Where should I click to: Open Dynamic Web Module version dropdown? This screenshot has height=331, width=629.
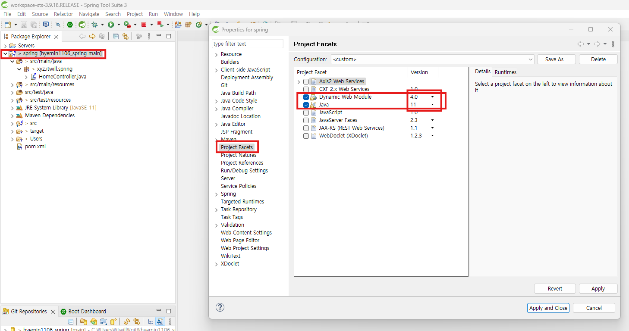(x=432, y=97)
